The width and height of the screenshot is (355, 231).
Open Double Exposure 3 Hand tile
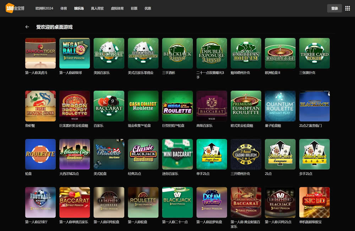coord(212,53)
